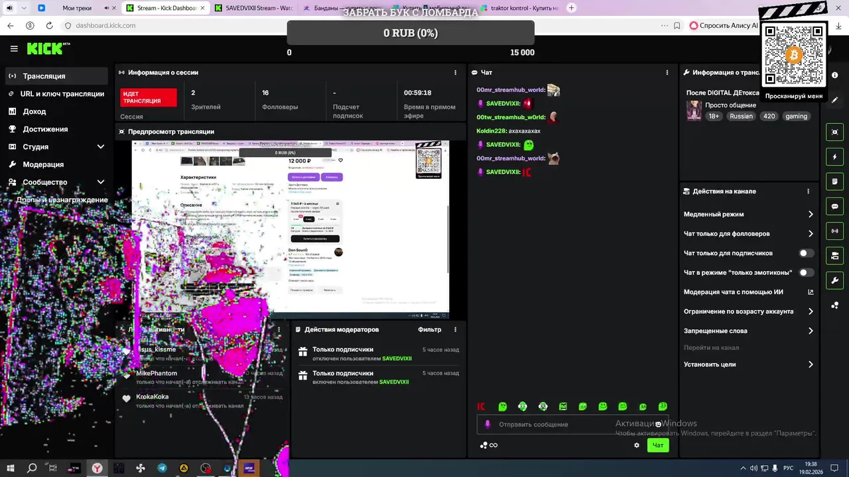849x477 pixels.
Task: Open URL и ключ трансляции in sidebar
Action: (x=56, y=94)
